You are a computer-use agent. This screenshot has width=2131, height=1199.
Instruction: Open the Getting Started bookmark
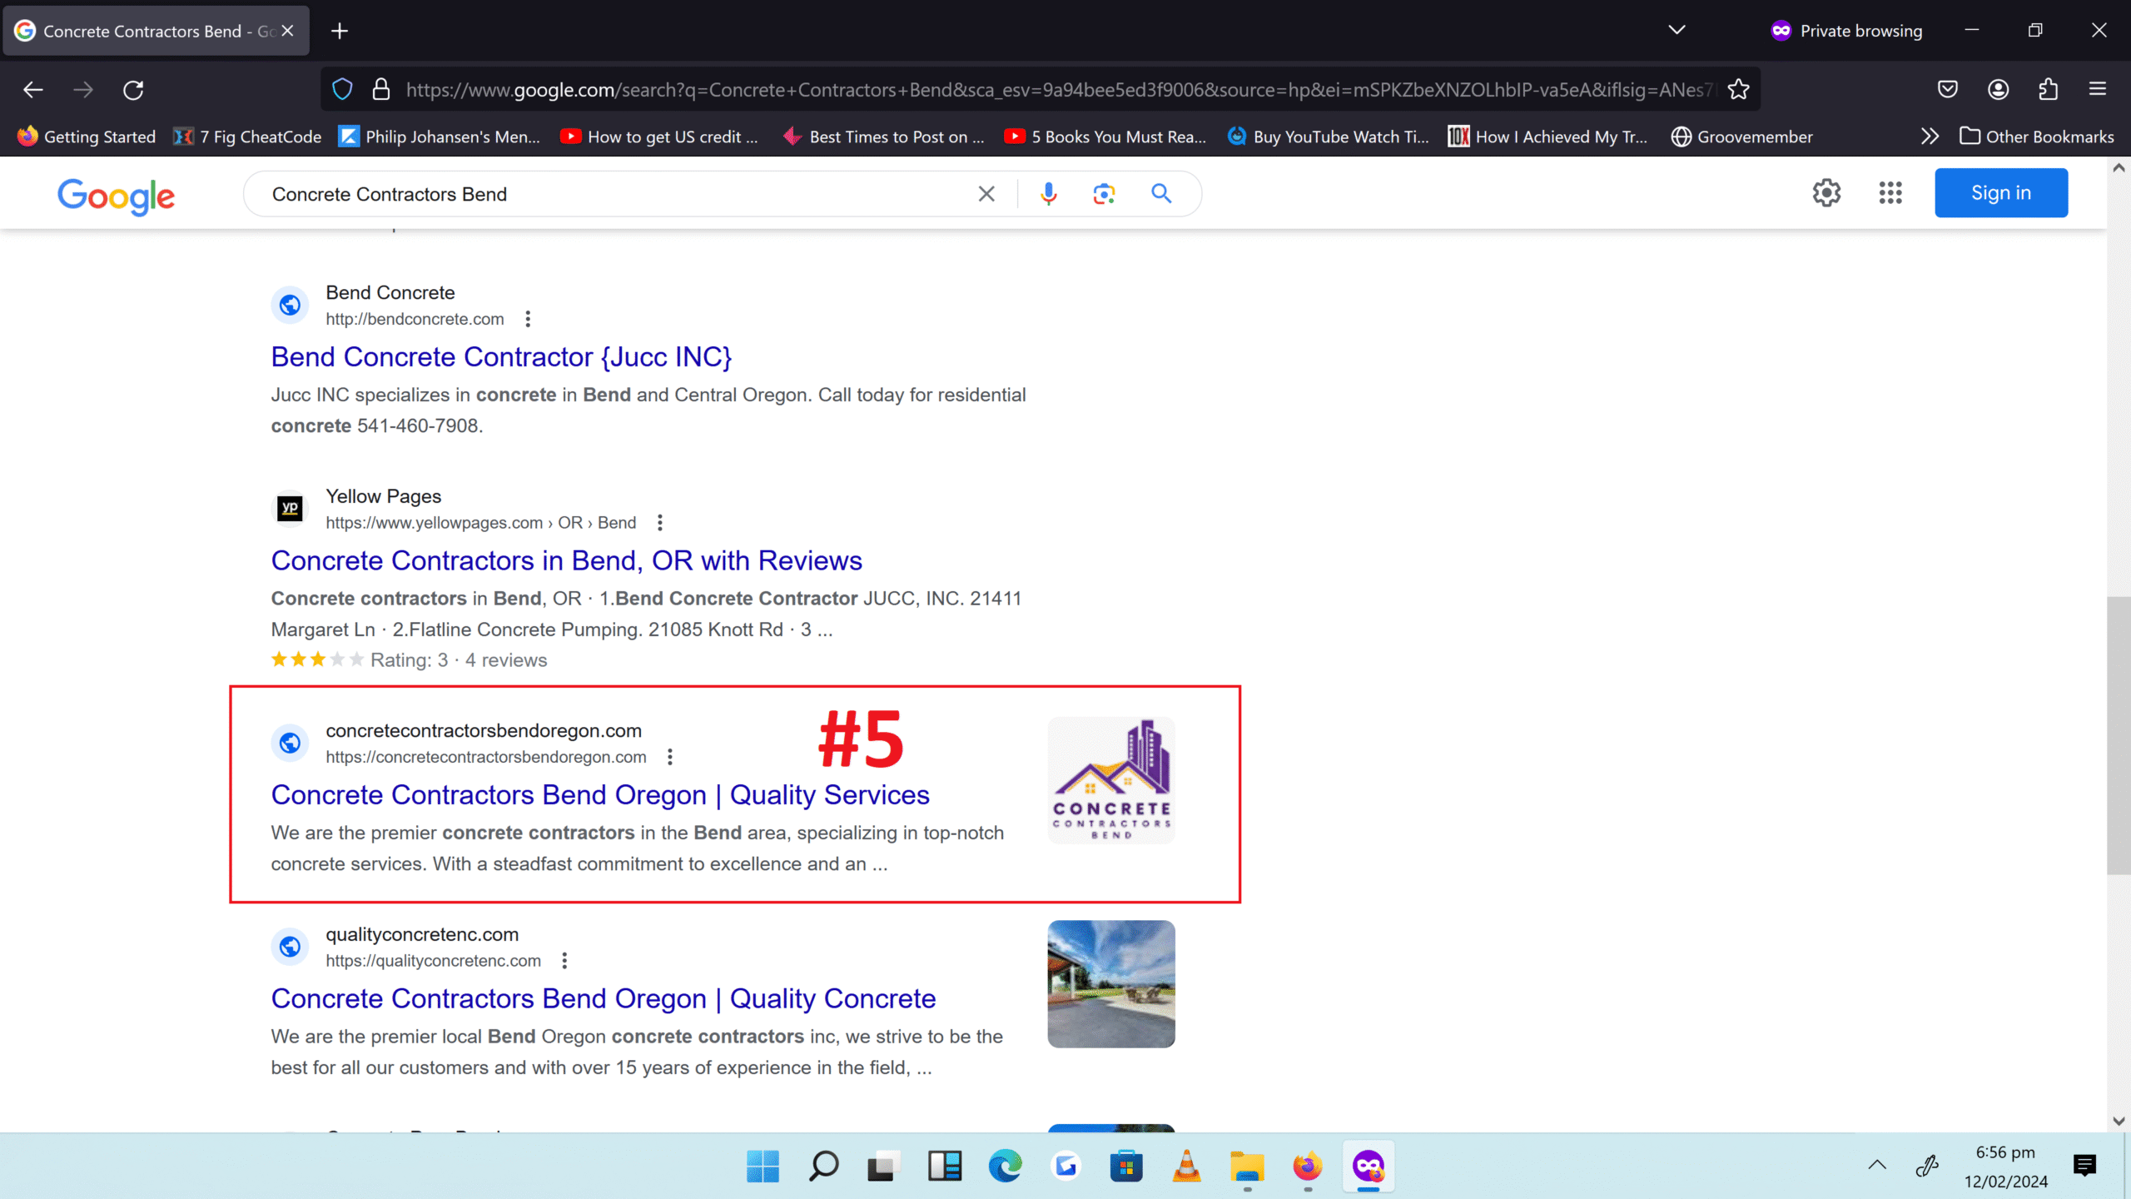87,137
